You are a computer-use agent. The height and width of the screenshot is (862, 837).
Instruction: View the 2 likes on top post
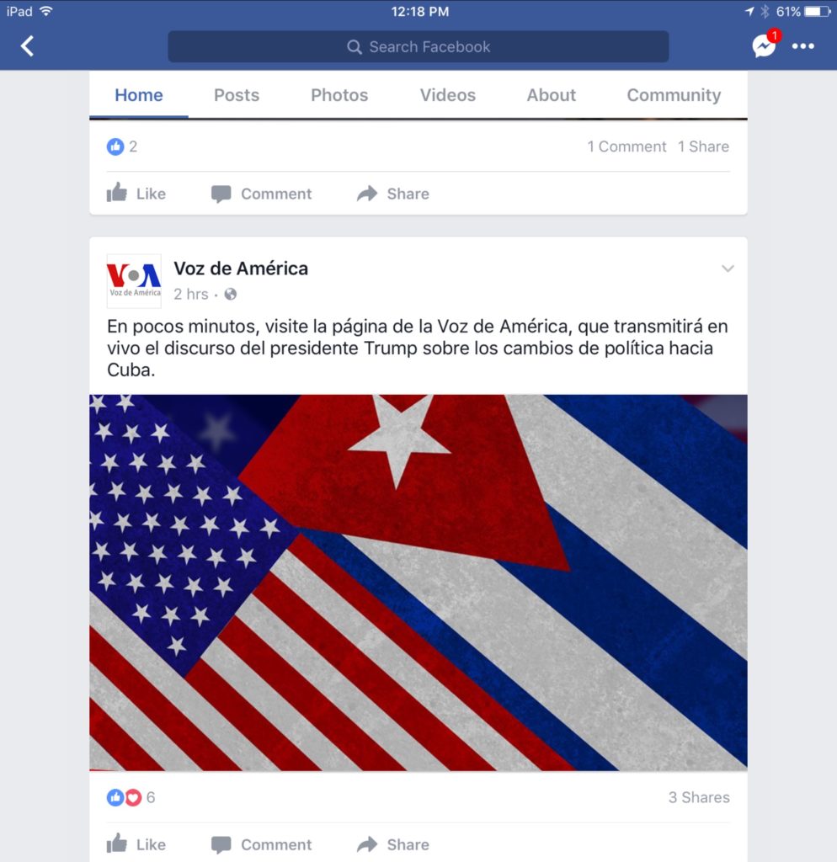coord(121,146)
